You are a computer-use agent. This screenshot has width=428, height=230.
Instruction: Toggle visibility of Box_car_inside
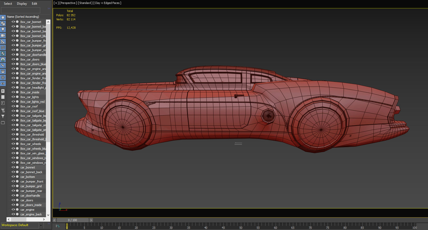(13, 92)
